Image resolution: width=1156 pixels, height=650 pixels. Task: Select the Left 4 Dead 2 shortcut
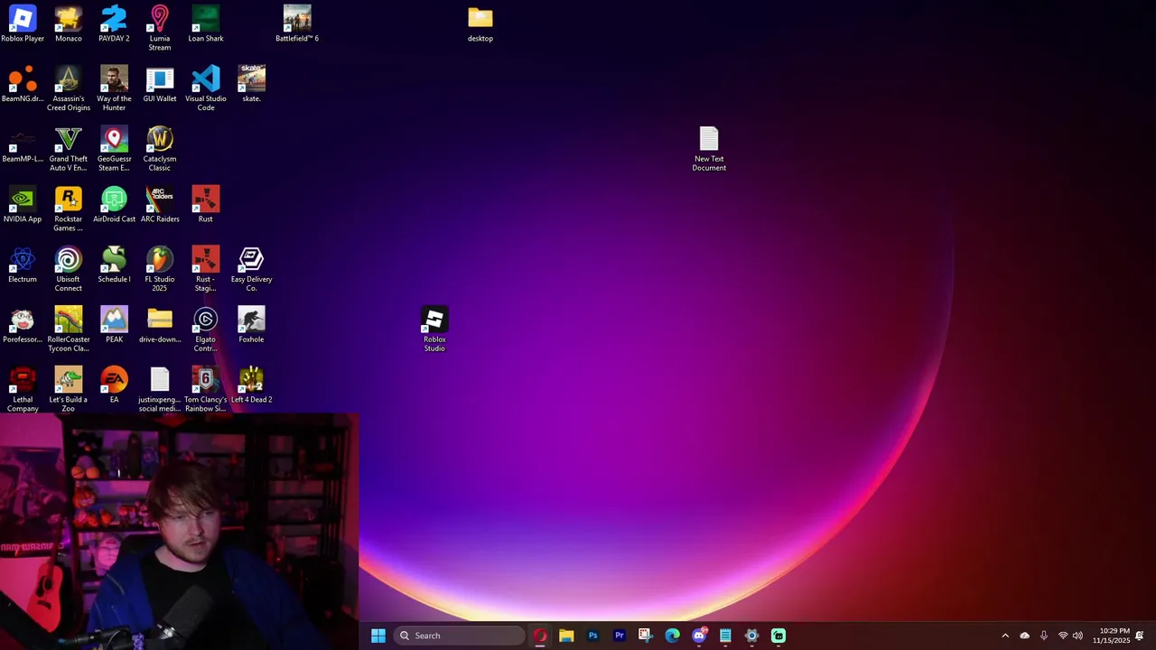251,385
